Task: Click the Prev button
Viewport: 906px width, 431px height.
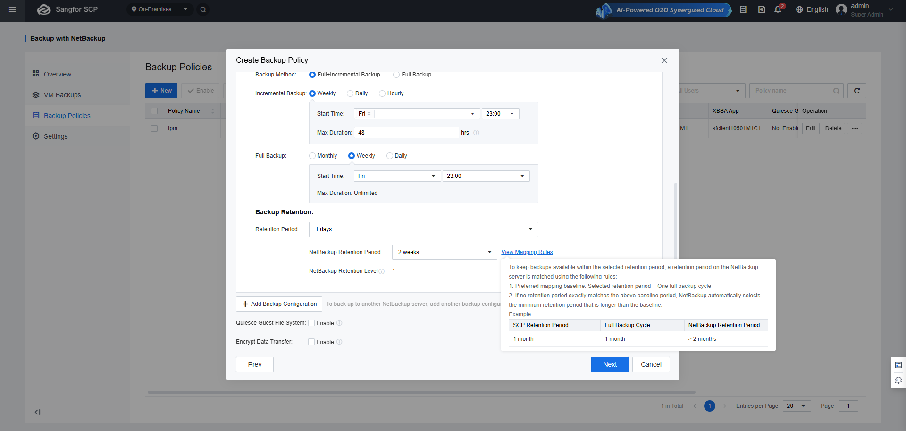Action: point(255,364)
